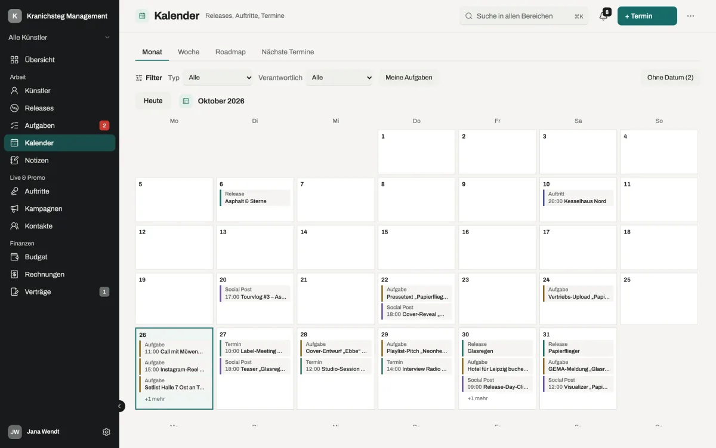Open Glasregen release on October 30
The image size is (716, 448).
click(498, 348)
